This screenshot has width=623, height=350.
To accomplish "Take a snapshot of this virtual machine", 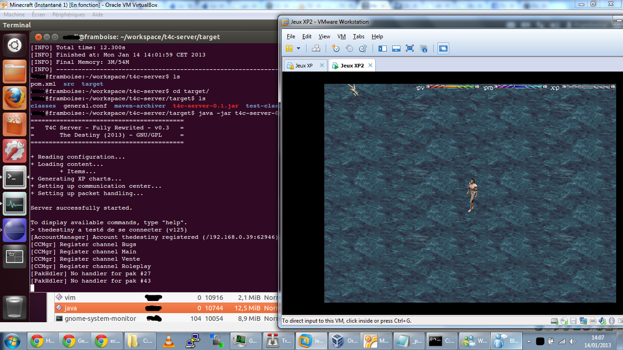I will point(336,48).
